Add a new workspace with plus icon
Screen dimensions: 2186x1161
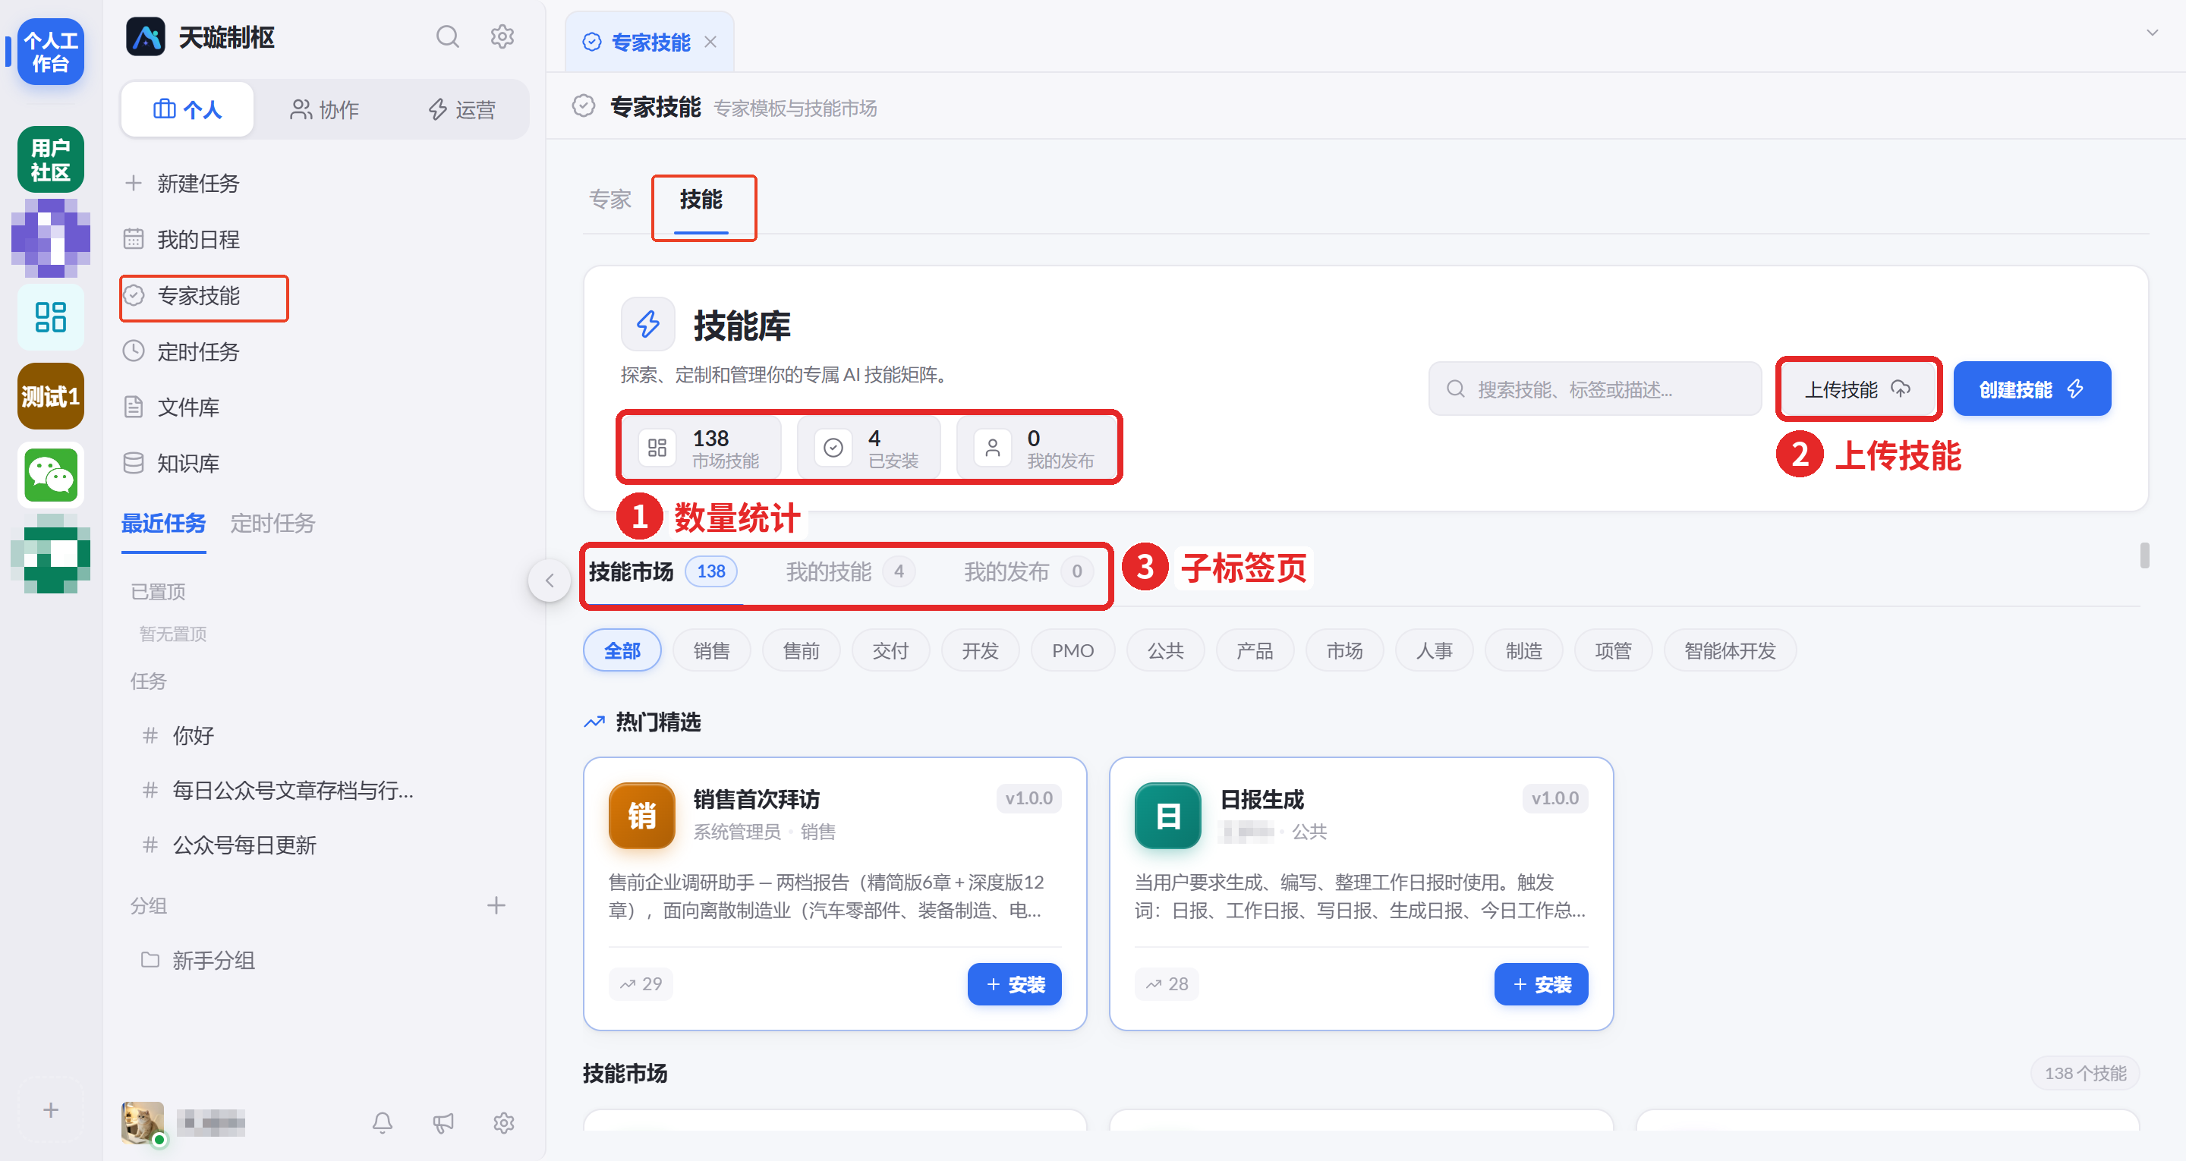click(51, 1110)
